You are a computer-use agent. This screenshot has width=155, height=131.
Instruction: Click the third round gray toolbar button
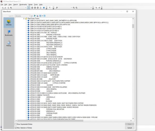click(x=38, y=8)
